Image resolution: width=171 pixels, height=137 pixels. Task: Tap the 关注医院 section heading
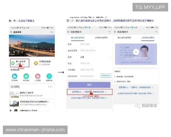tap(15, 87)
